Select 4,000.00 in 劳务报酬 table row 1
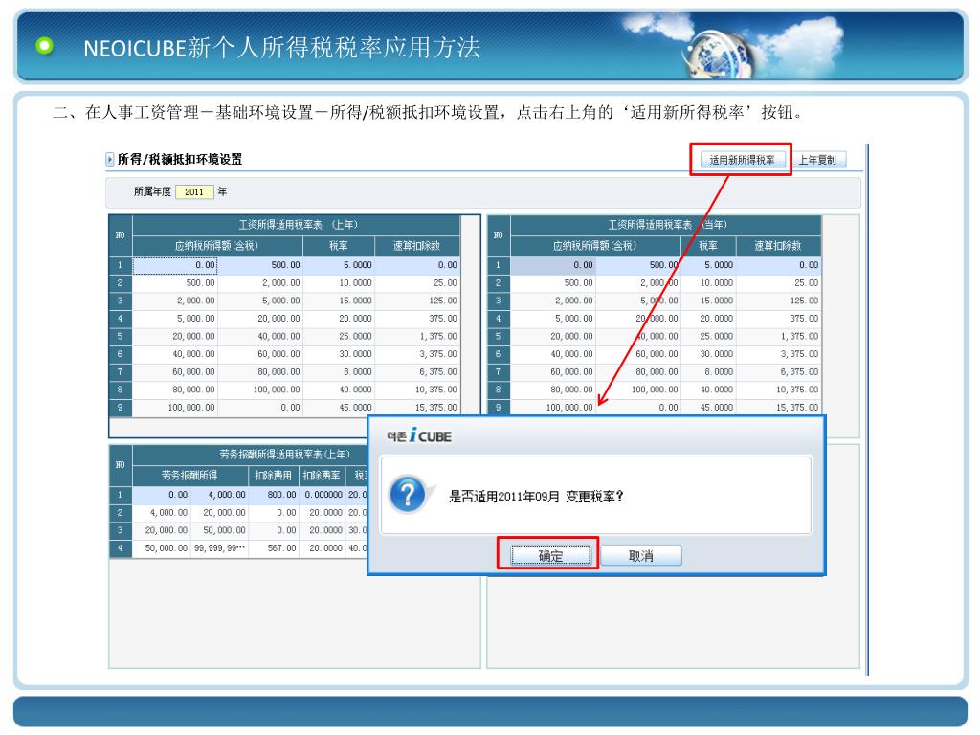The width and height of the screenshot is (980, 735). (x=219, y=495)
